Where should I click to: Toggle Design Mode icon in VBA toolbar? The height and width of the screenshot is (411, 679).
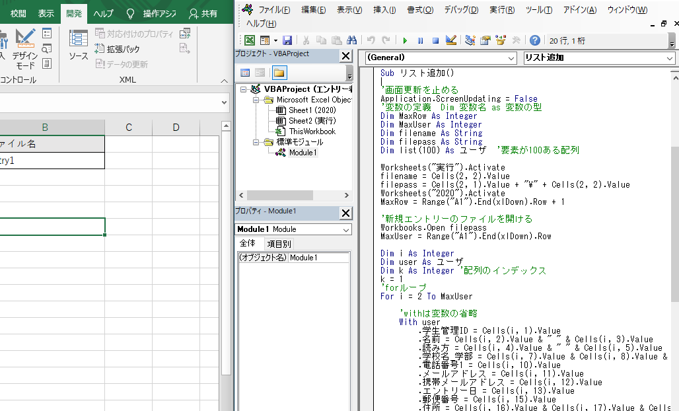(x=450, y=40)
